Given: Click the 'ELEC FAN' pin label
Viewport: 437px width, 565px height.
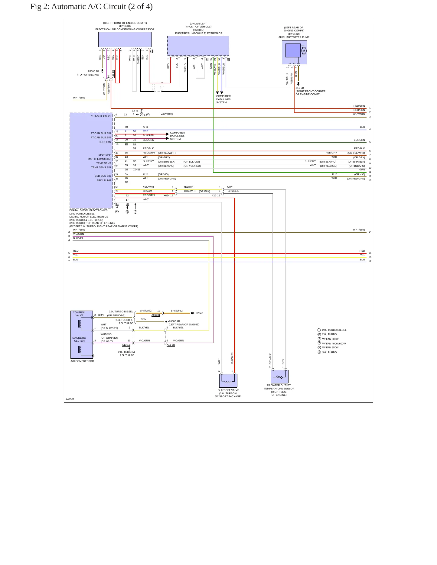Looking at the screenshot, I should point(105,142).
